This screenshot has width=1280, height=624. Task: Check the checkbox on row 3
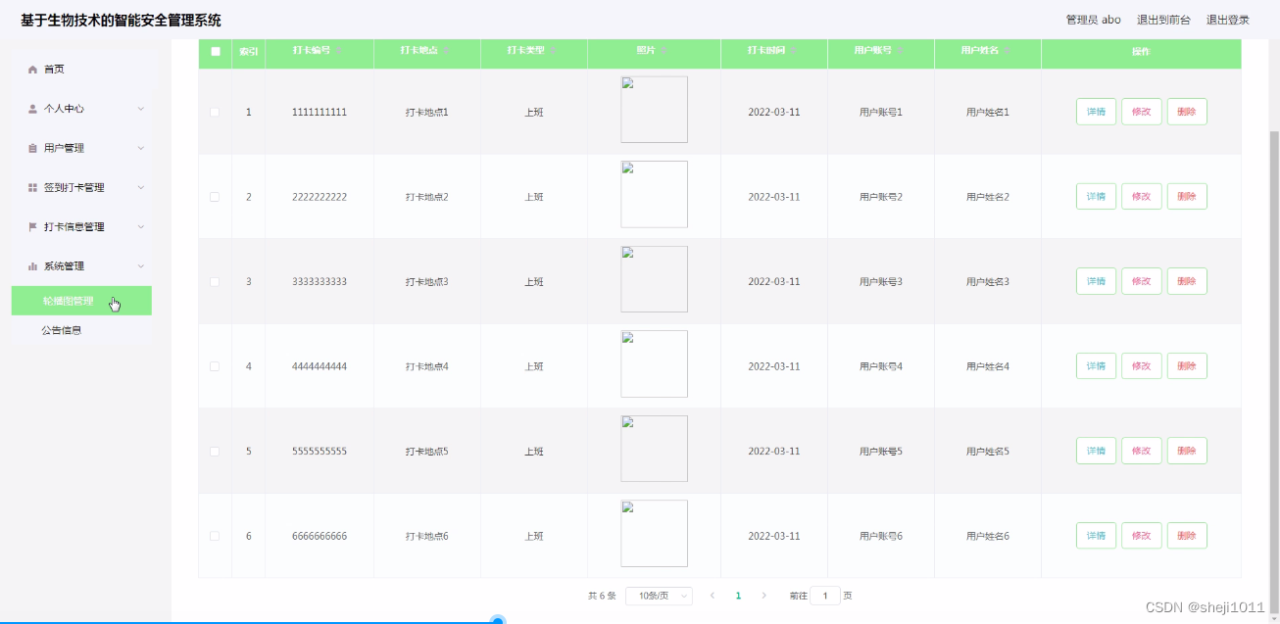point(215,281)
